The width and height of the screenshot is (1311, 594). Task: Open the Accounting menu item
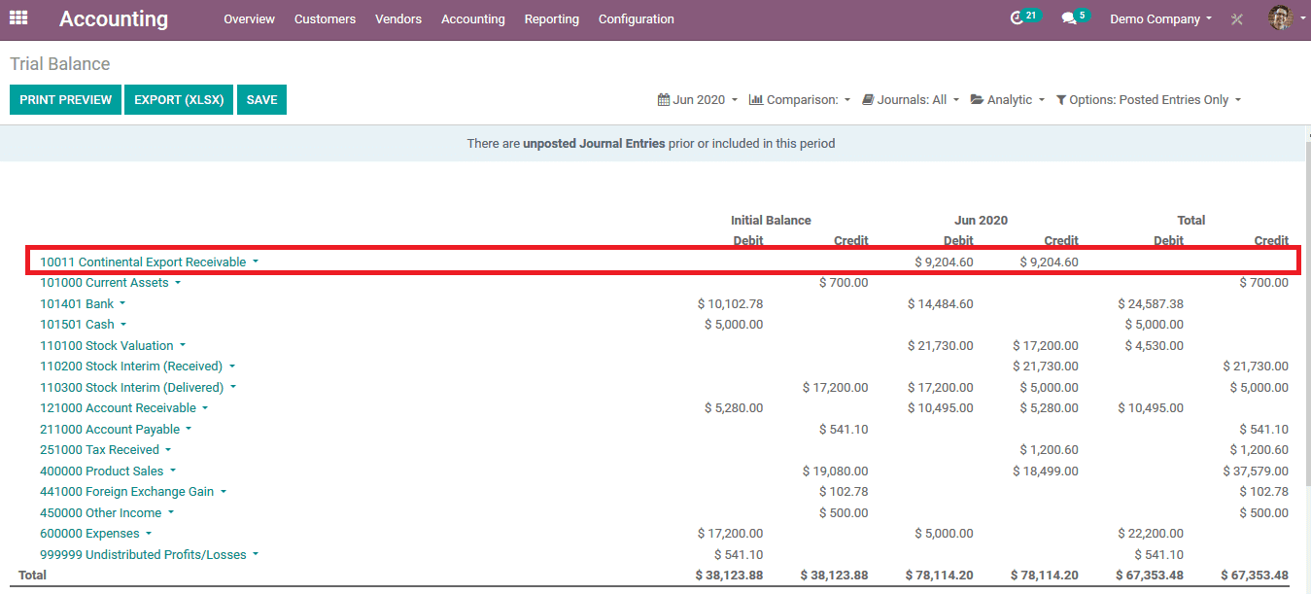[x=472, y=18]
